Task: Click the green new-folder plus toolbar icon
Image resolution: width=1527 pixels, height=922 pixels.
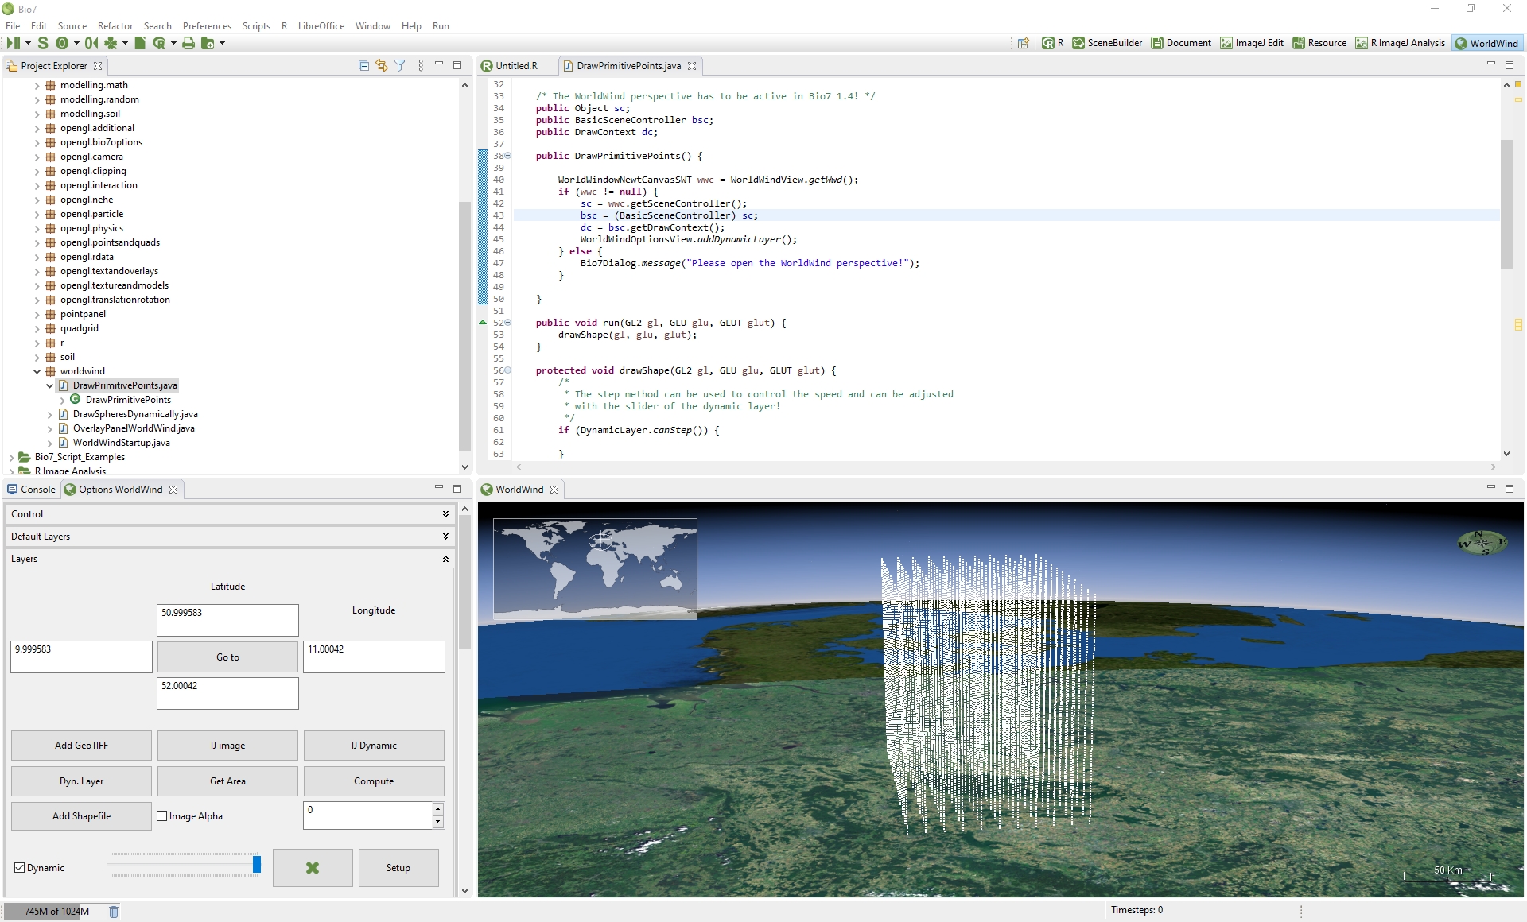Action: point(208,43)
